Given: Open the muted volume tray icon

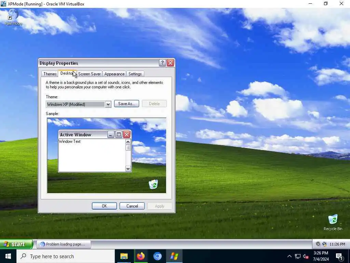Looking at the screenshot, I should 306,256.
